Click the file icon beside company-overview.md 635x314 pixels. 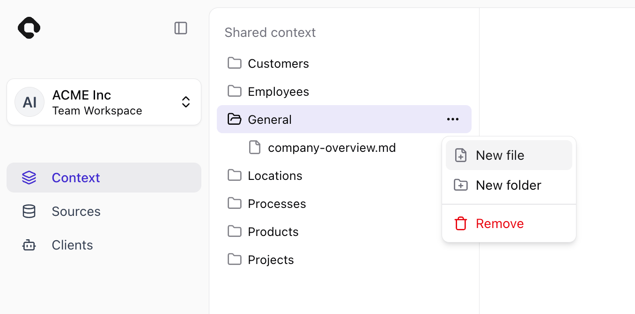pos(255,147)
